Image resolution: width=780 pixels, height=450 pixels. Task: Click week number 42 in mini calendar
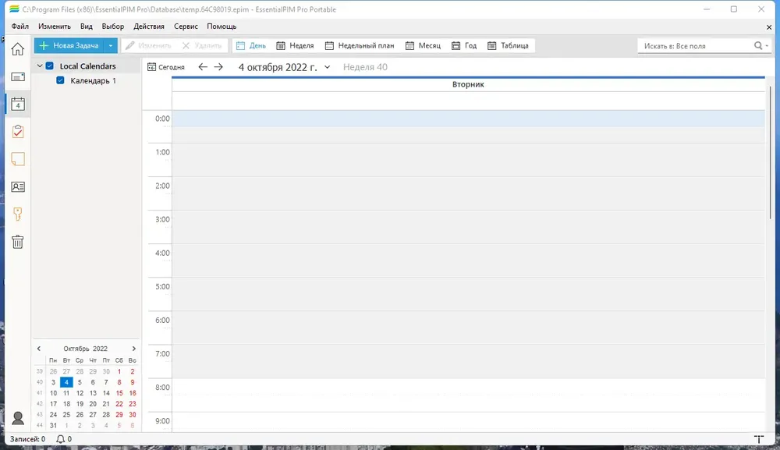[39, 404]
